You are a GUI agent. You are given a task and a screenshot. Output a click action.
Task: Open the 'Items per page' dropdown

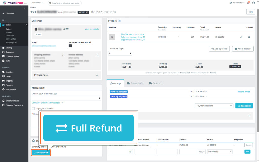[x=120, y=53]
